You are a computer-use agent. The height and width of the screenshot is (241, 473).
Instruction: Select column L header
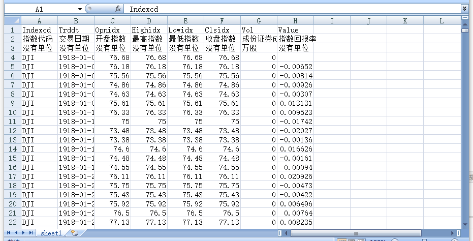442,20
